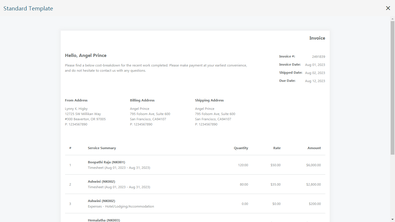395x222 pixels.
Task: Click the Due Date label
Action: pos(287,81)
